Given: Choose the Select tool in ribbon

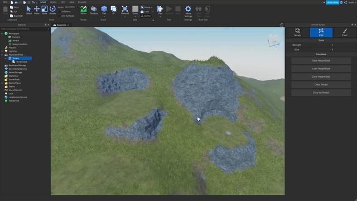Looking at the screenshot, I should (x=28, y=10).
